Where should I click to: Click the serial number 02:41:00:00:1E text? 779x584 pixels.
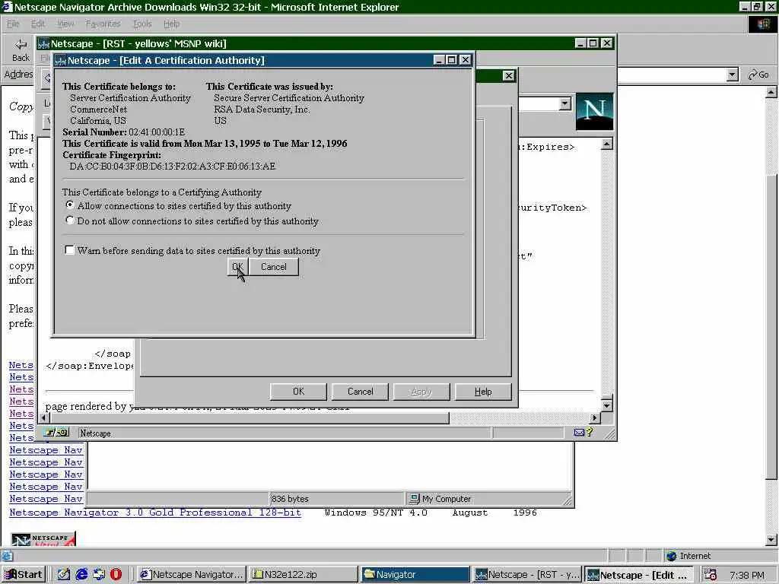pos(157,132)
